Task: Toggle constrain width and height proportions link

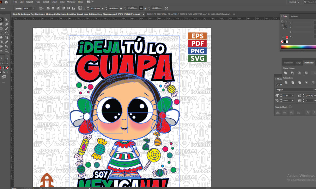Action: 141,8
